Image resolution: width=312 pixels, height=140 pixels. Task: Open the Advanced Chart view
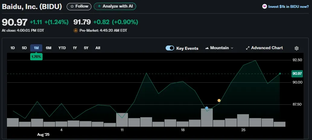click(264, 48)
